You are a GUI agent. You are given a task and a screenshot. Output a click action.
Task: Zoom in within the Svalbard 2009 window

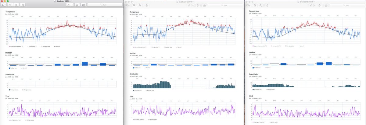pos(140,5)
